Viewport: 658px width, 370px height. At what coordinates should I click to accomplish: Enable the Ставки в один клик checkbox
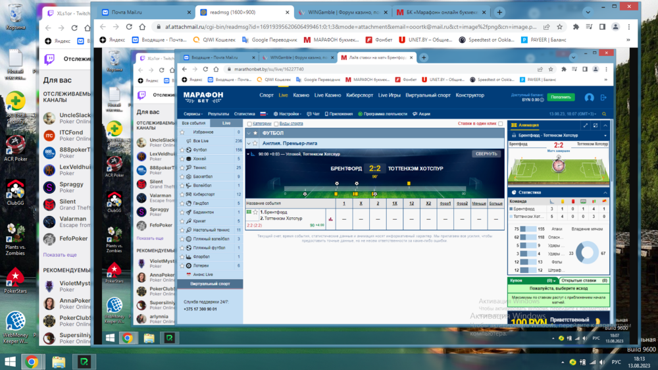point(501,124)
